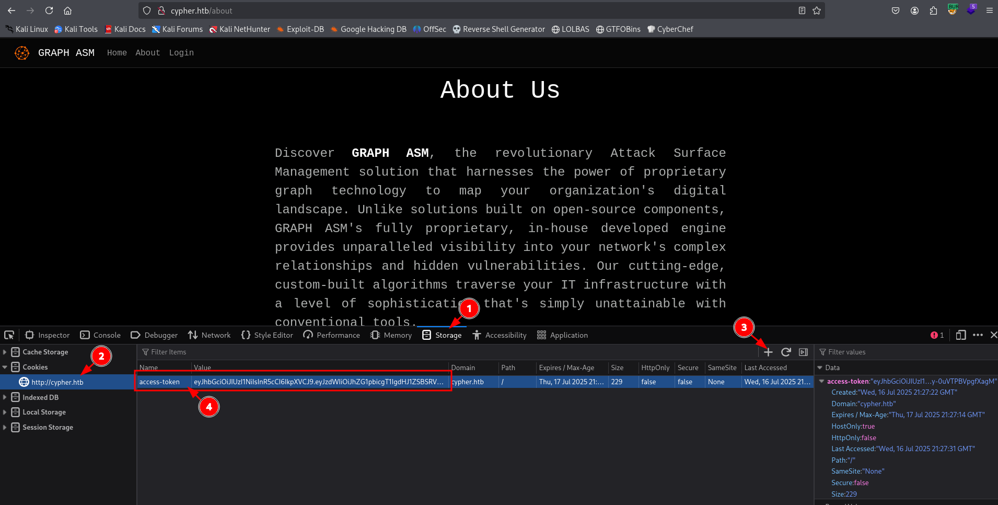Collapse the Data section in sidebar

pos(820,368)
